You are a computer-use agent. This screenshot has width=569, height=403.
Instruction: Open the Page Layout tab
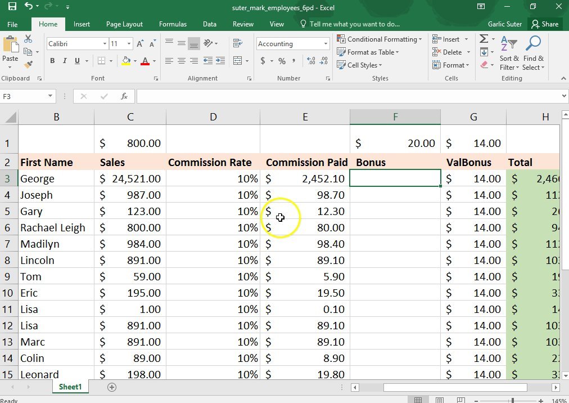124,24
